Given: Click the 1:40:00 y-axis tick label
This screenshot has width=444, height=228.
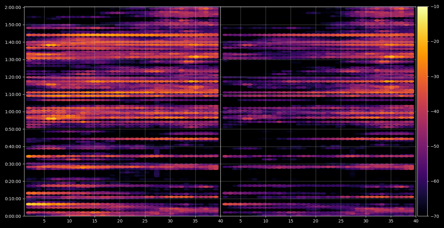Looking at the screenshot, I should click(13, 42).
